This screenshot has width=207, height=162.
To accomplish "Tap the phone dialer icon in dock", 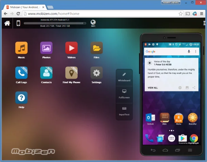I will tap(149, 138).
